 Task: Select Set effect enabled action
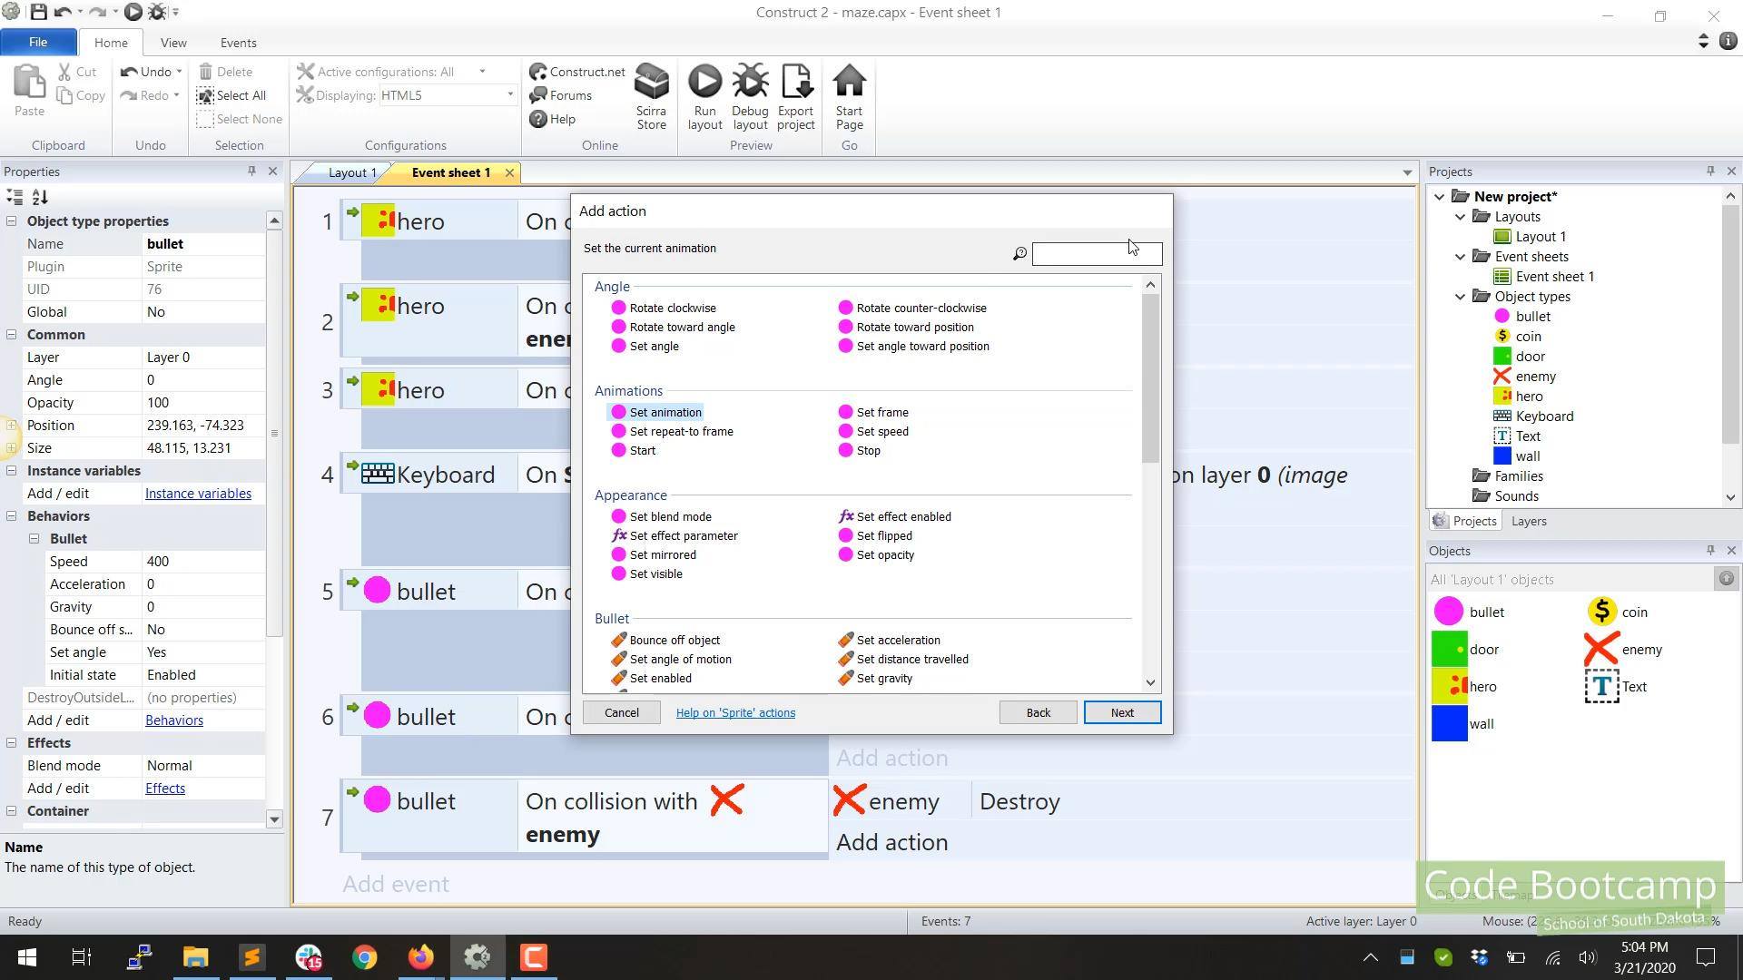pos(894,516)
